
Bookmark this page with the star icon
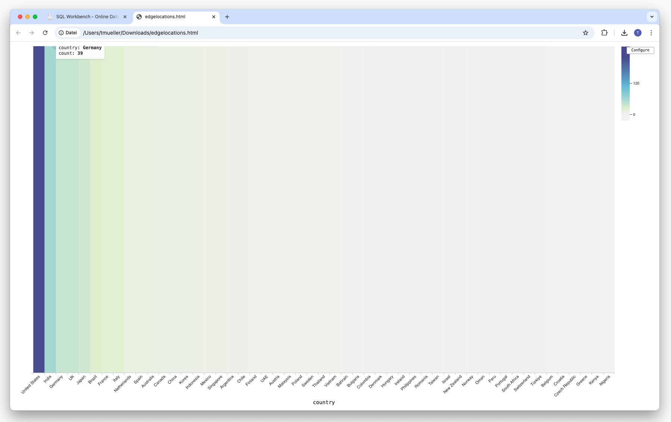(585, 33)
